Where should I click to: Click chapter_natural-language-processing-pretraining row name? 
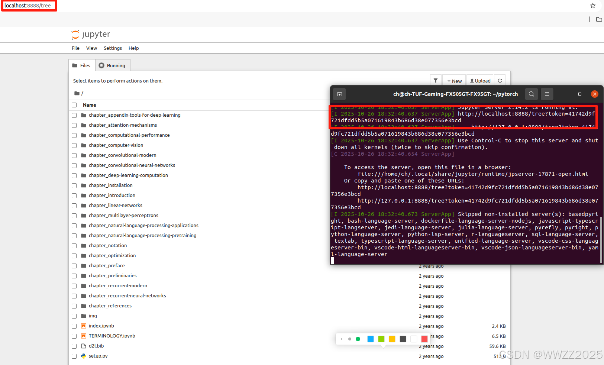pyautogui.click(x=142, y=236)
